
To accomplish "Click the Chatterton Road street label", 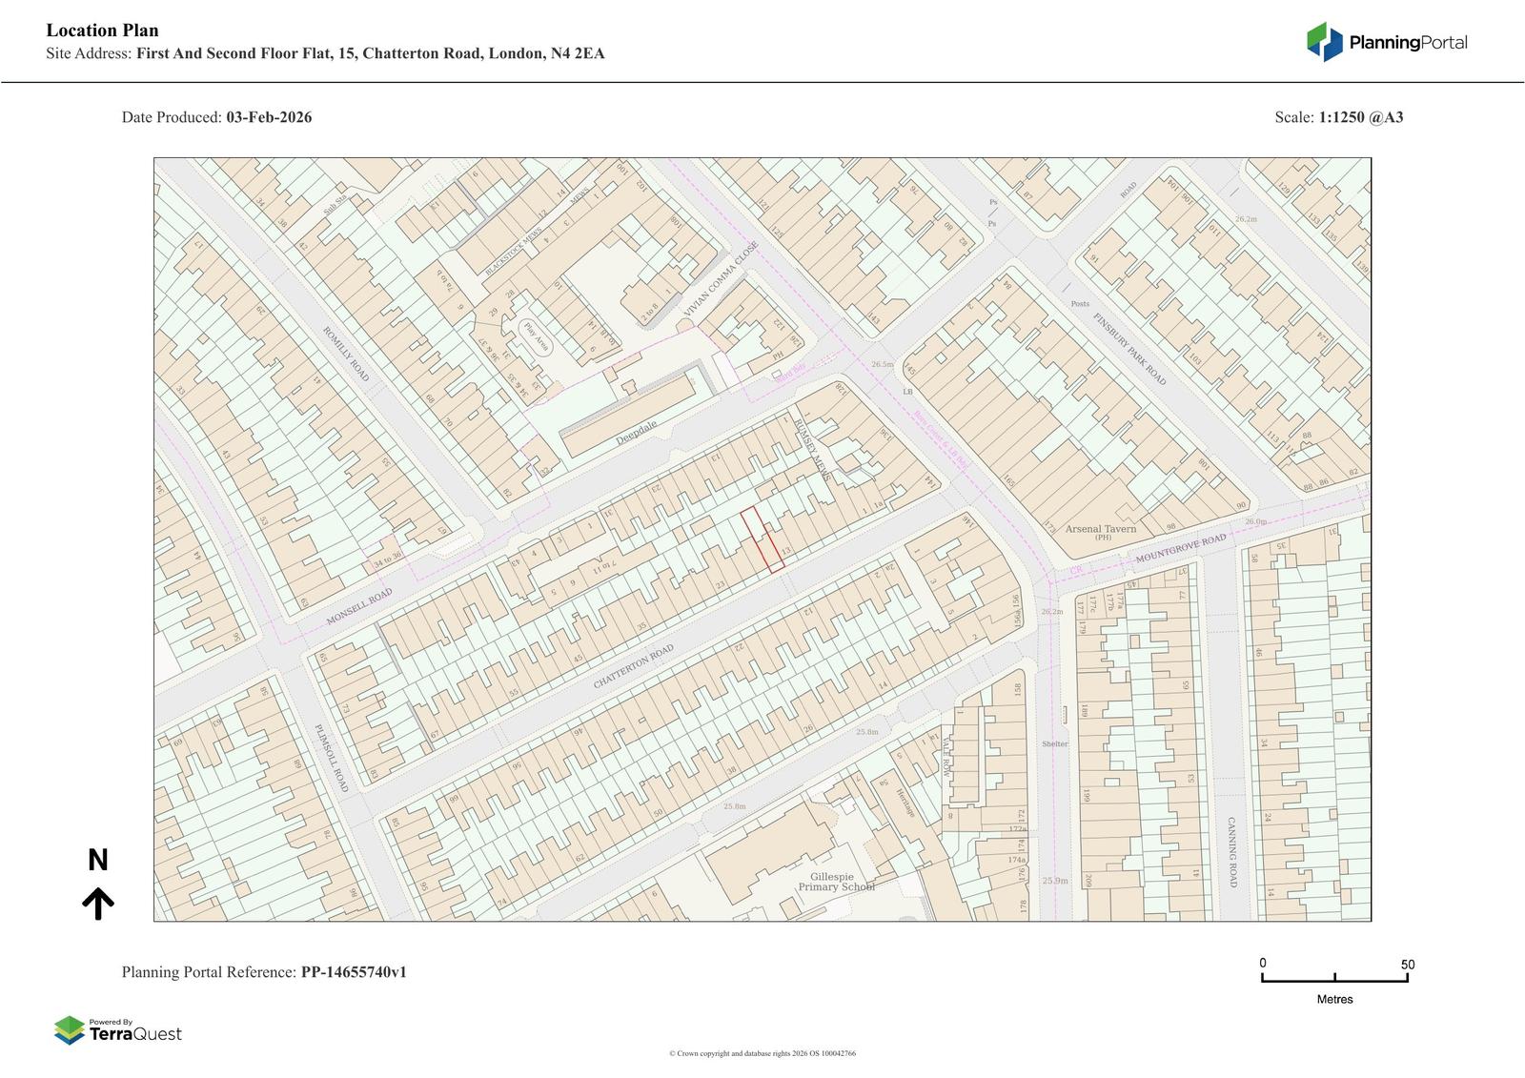I will [x=633, y=666].
